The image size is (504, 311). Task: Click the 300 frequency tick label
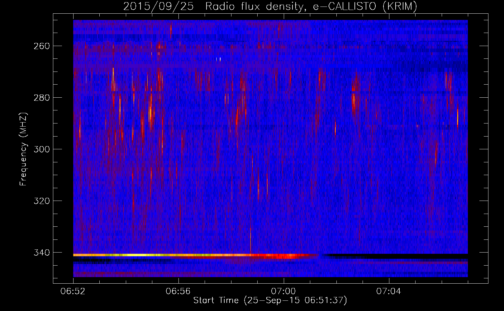[x=41, y=149]
